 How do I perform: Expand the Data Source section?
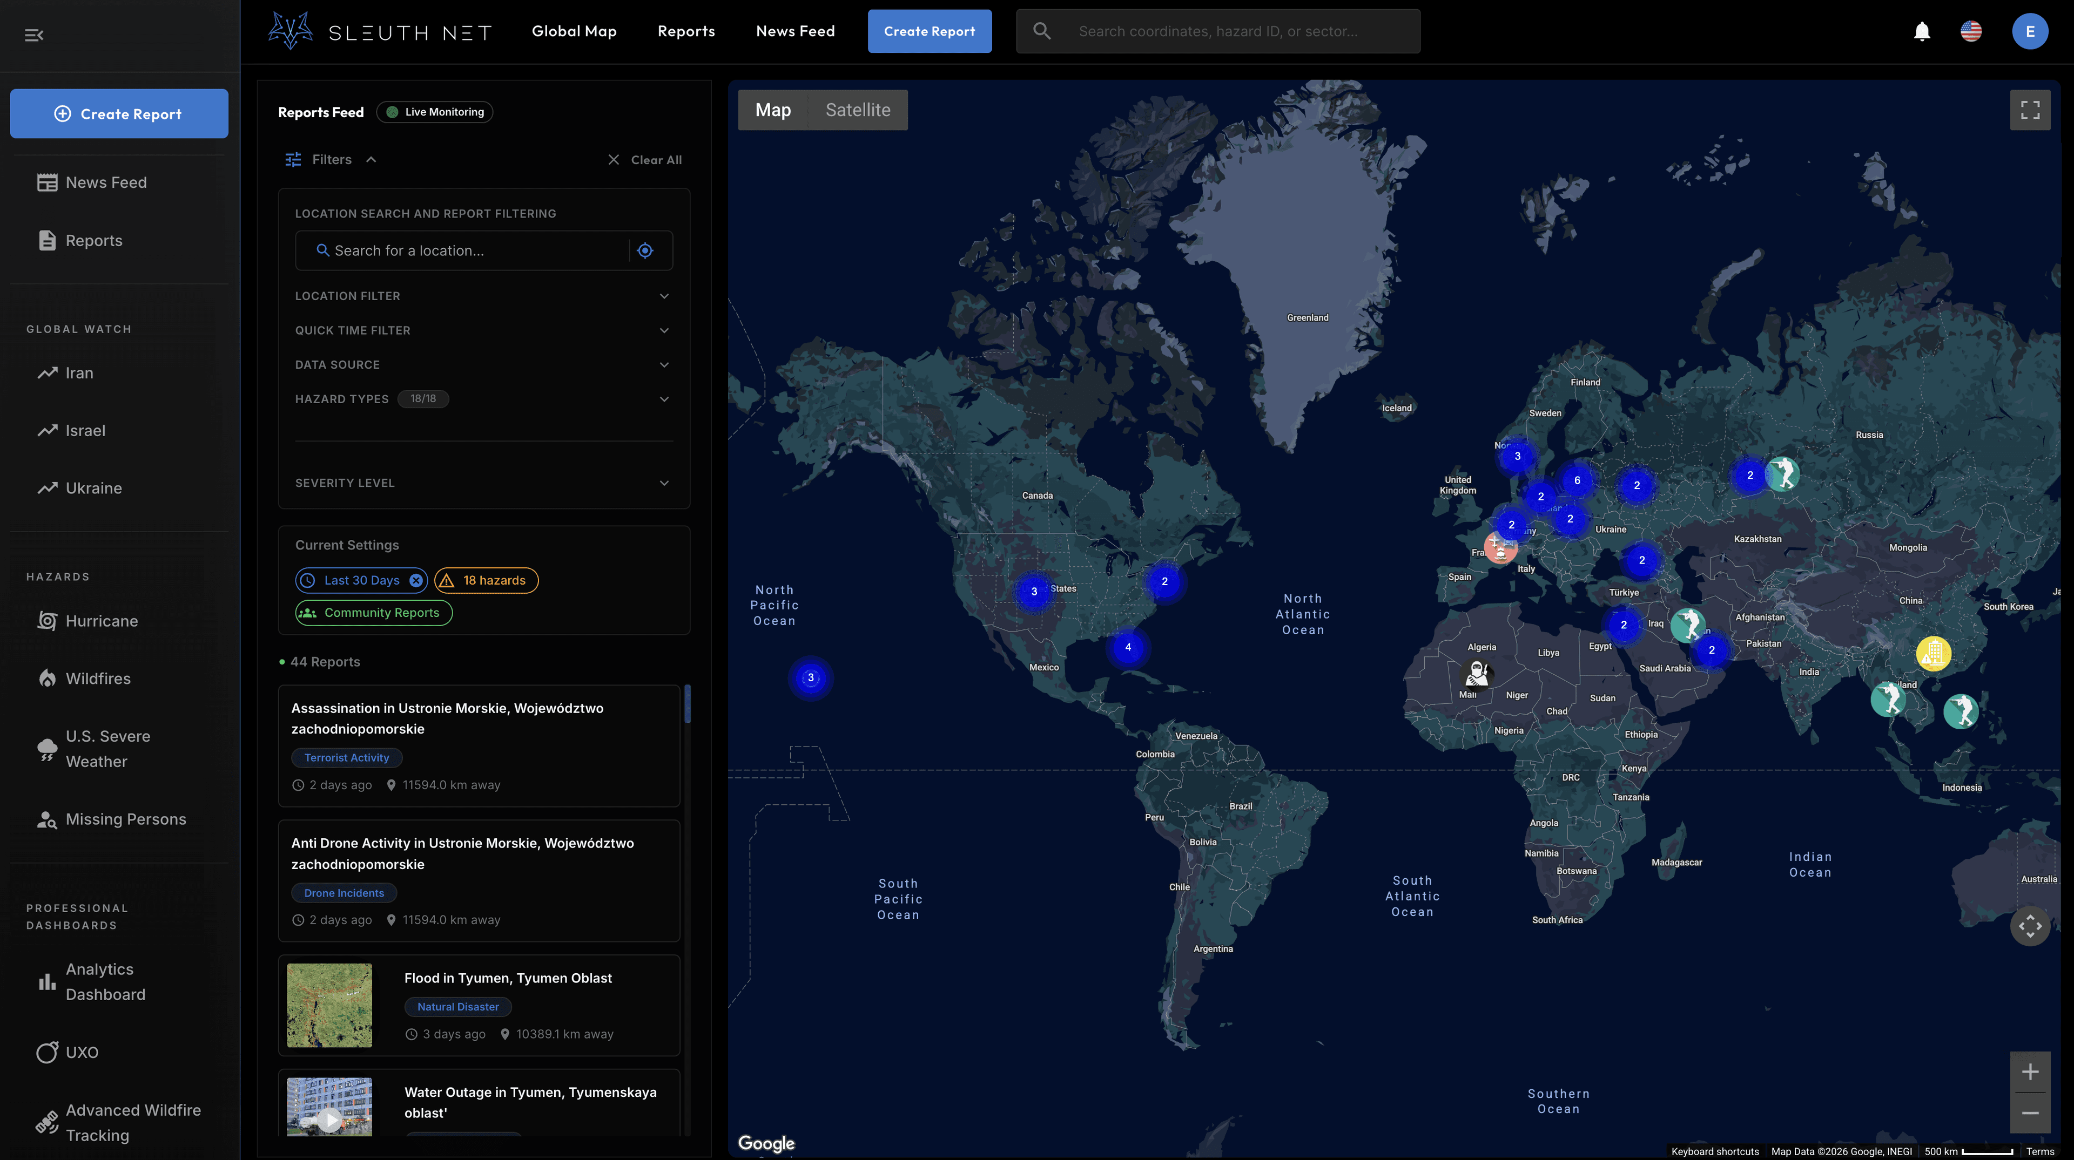tap(483, 364)
